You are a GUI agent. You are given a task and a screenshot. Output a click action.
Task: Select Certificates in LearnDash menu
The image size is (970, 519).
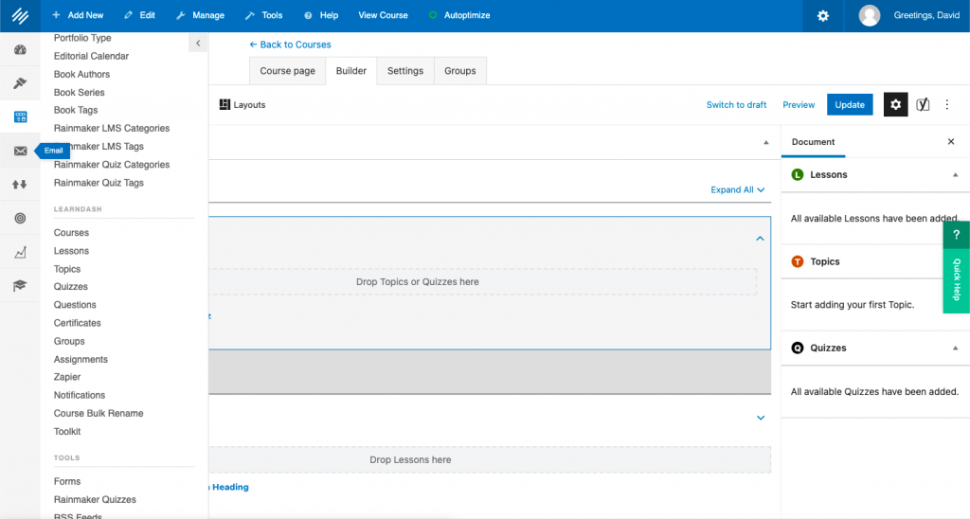pyautogui.click(x=78, y=323)
